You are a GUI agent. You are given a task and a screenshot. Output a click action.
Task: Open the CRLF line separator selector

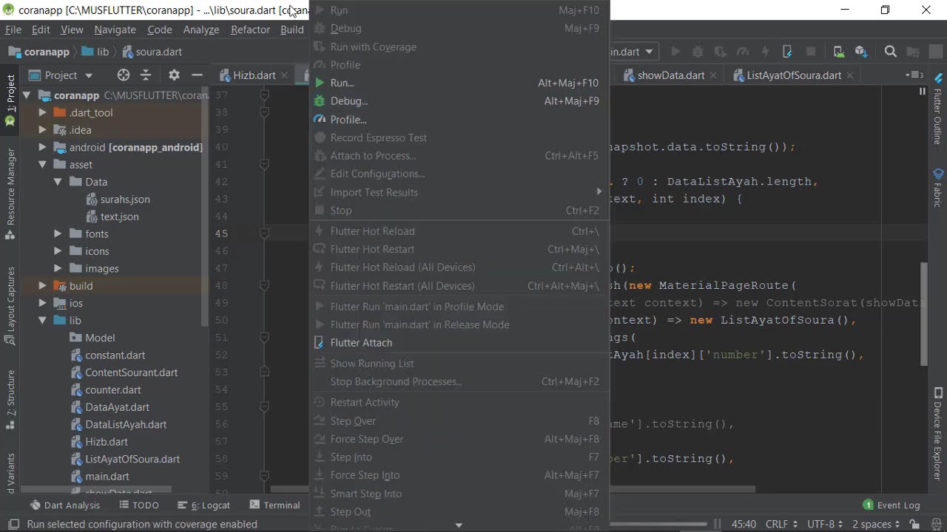781,524
